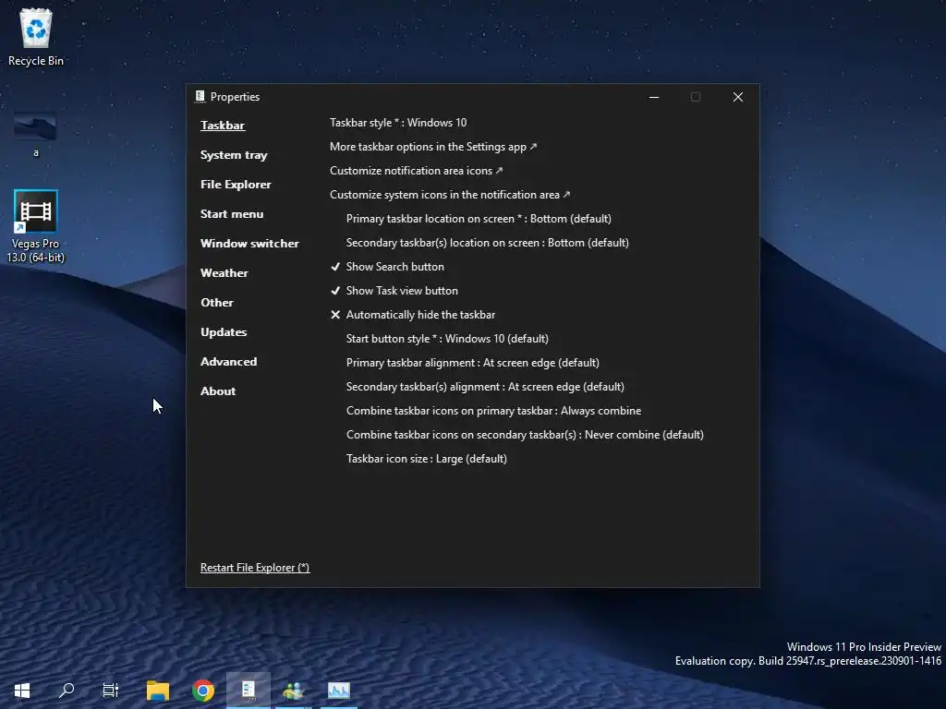Image resolution: width=946 pixels, height=709 pixels.
Task: Change Secondary taskbar(s) location on screen
Action: (x=488, y=243)
